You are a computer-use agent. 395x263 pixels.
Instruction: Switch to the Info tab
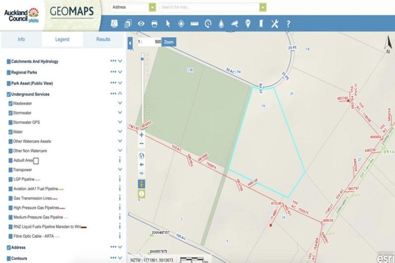21,39
